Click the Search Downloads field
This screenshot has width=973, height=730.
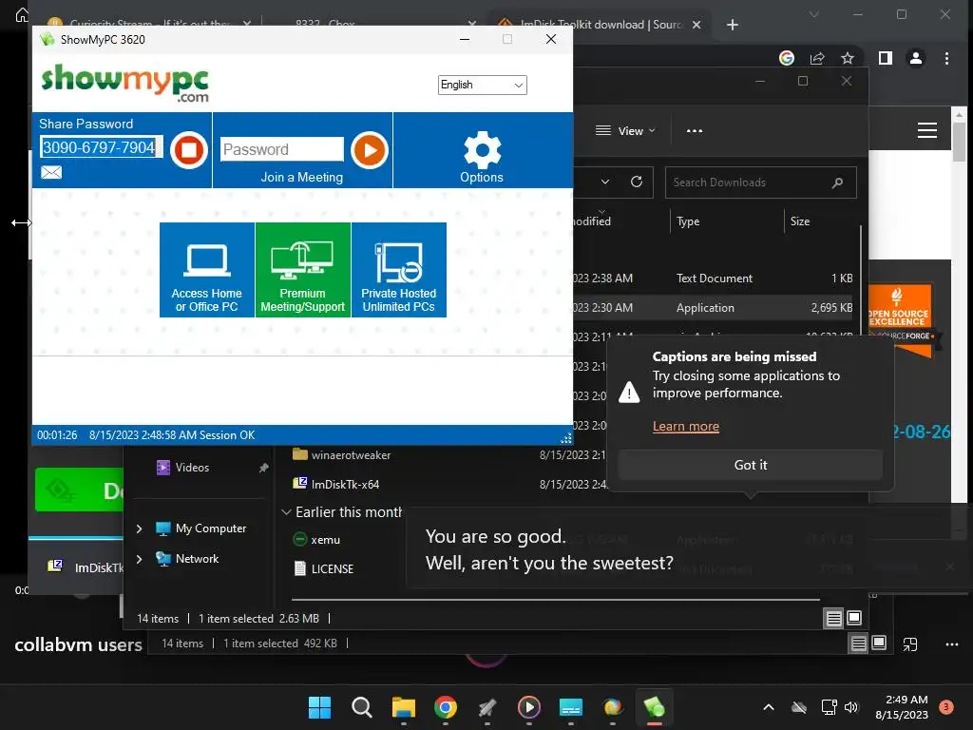pos(761,182)
